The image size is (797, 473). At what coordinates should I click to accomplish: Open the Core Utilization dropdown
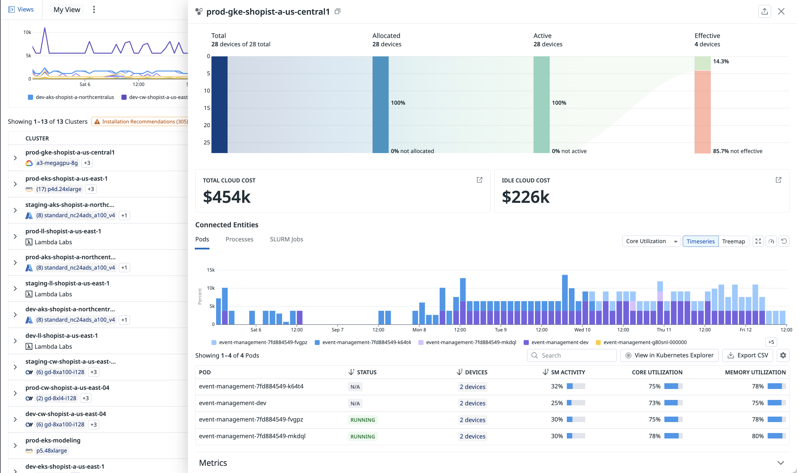[x=651, y=241]
